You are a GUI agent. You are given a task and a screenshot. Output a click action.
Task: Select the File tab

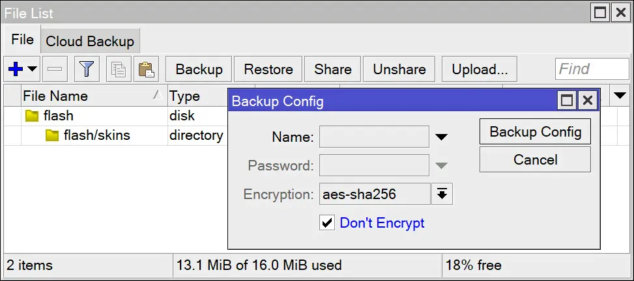(x=22, y=40)
